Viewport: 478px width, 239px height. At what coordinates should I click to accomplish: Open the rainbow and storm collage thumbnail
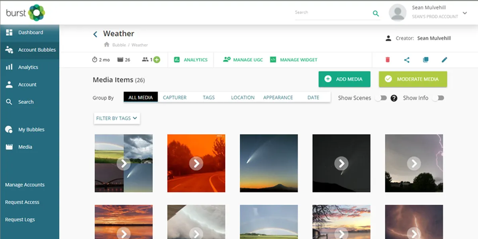pyautogui.click(x=123, y=163)
